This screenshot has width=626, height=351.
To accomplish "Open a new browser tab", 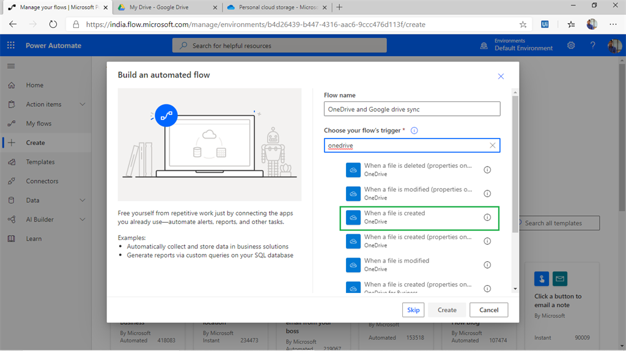I will 339,7.
